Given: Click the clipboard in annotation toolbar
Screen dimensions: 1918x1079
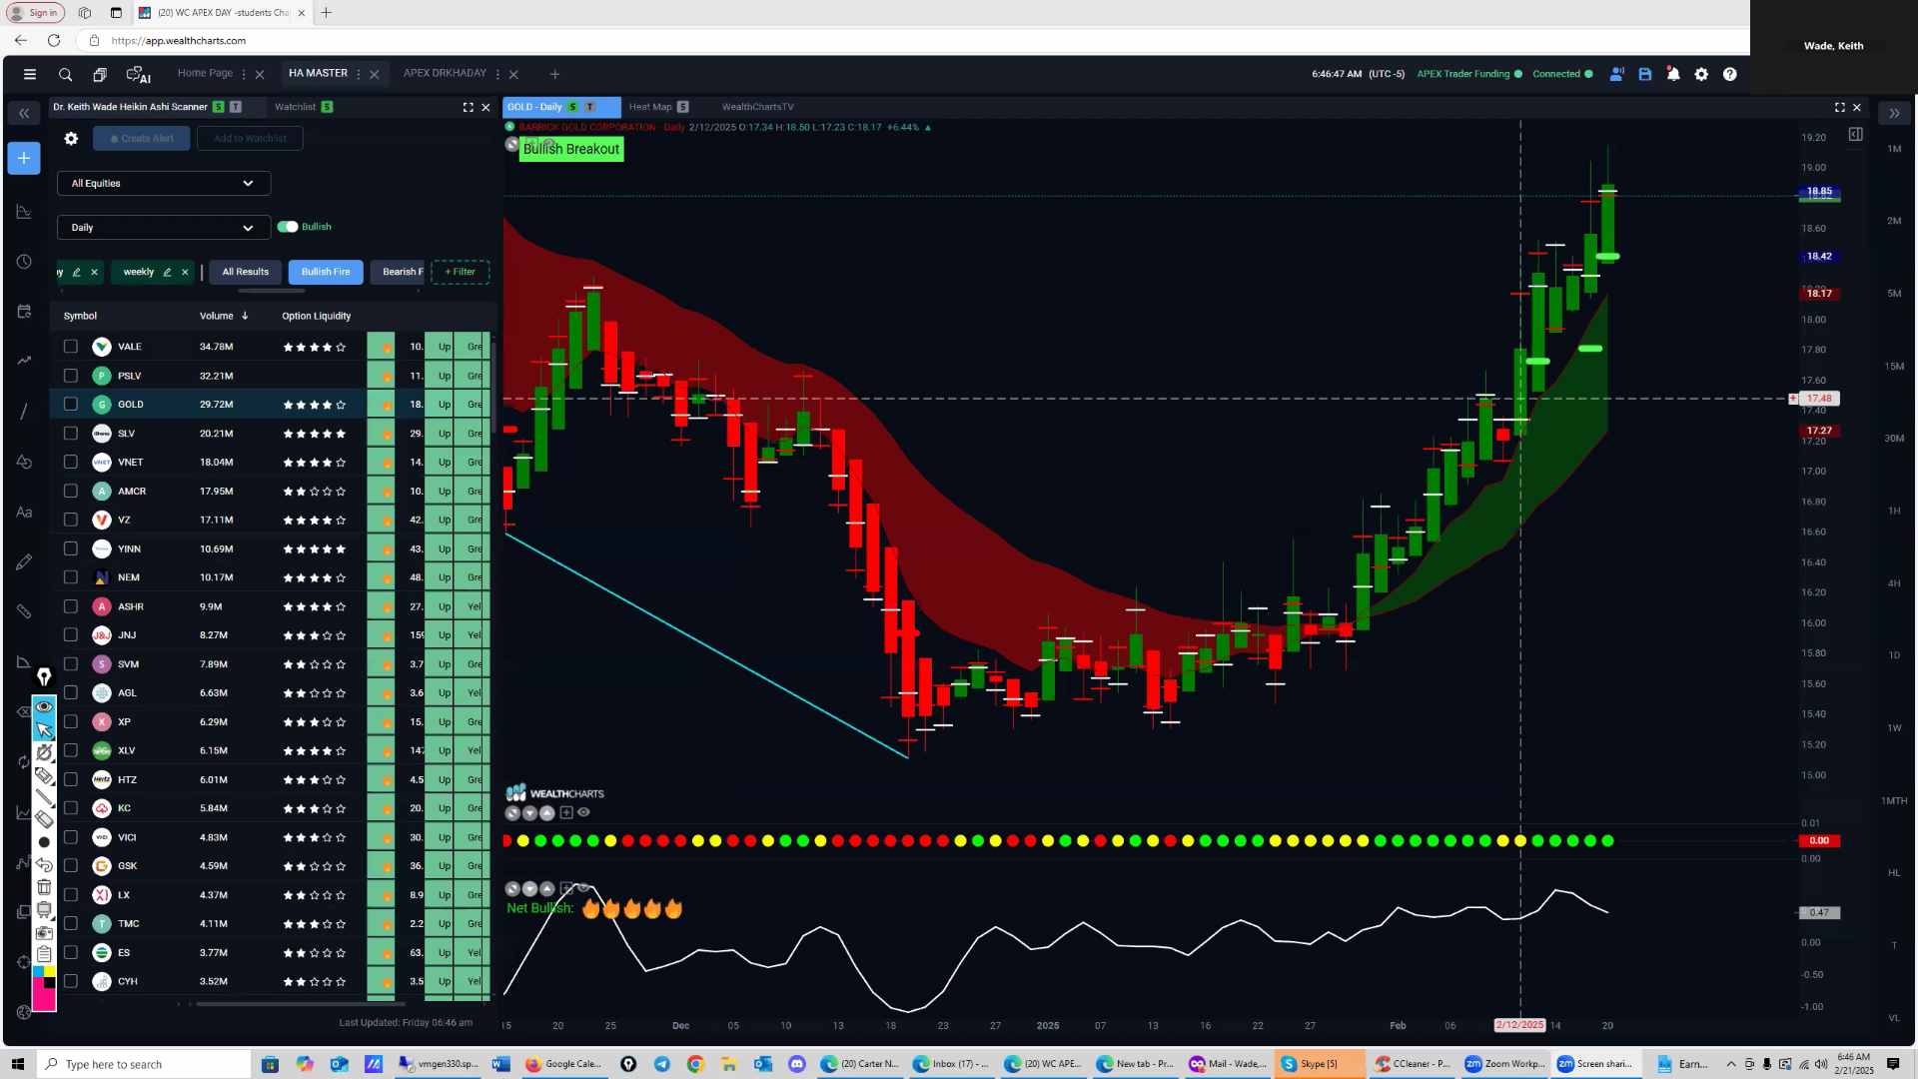Looking at the screenshot, I should pyautogui.click(x=44, y=955).
